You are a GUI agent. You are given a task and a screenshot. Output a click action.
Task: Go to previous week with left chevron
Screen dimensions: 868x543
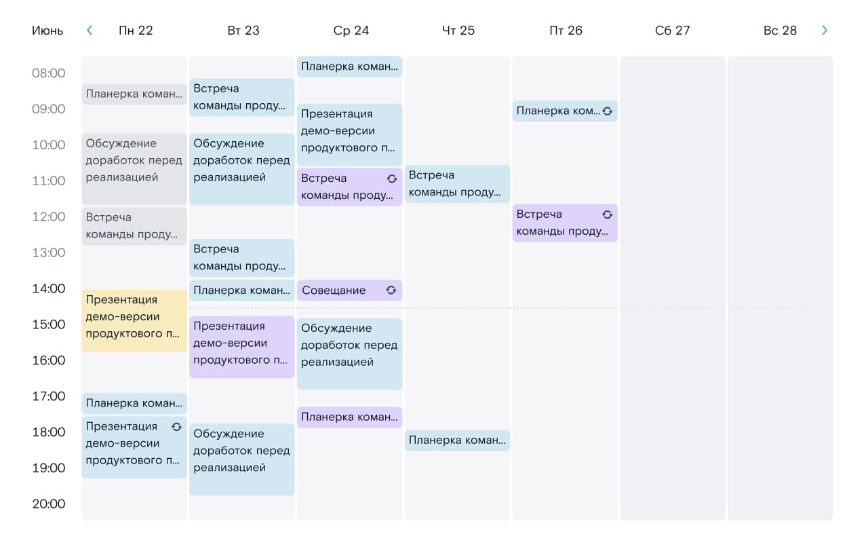90,30
